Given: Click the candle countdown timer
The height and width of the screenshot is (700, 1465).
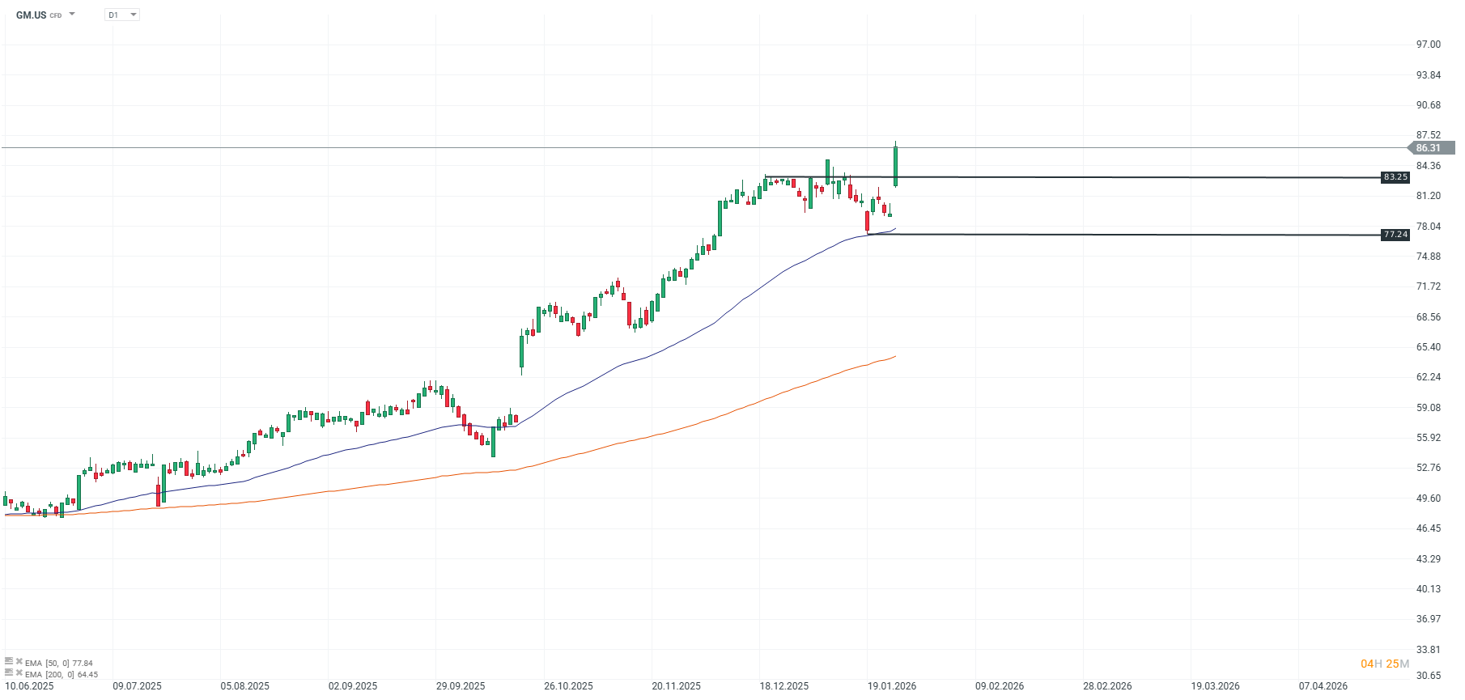Looking at the screenshot, I should click(1385, 664).
